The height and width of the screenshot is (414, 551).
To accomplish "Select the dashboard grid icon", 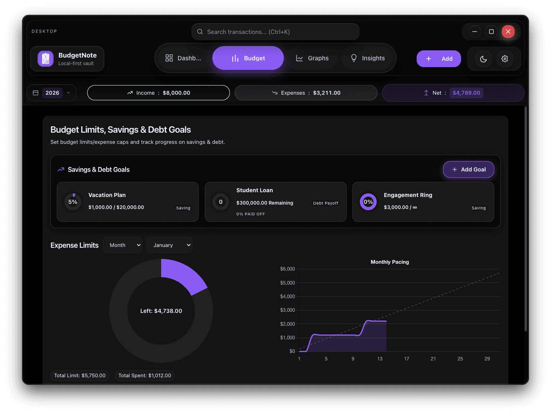I will pos(169,58).
